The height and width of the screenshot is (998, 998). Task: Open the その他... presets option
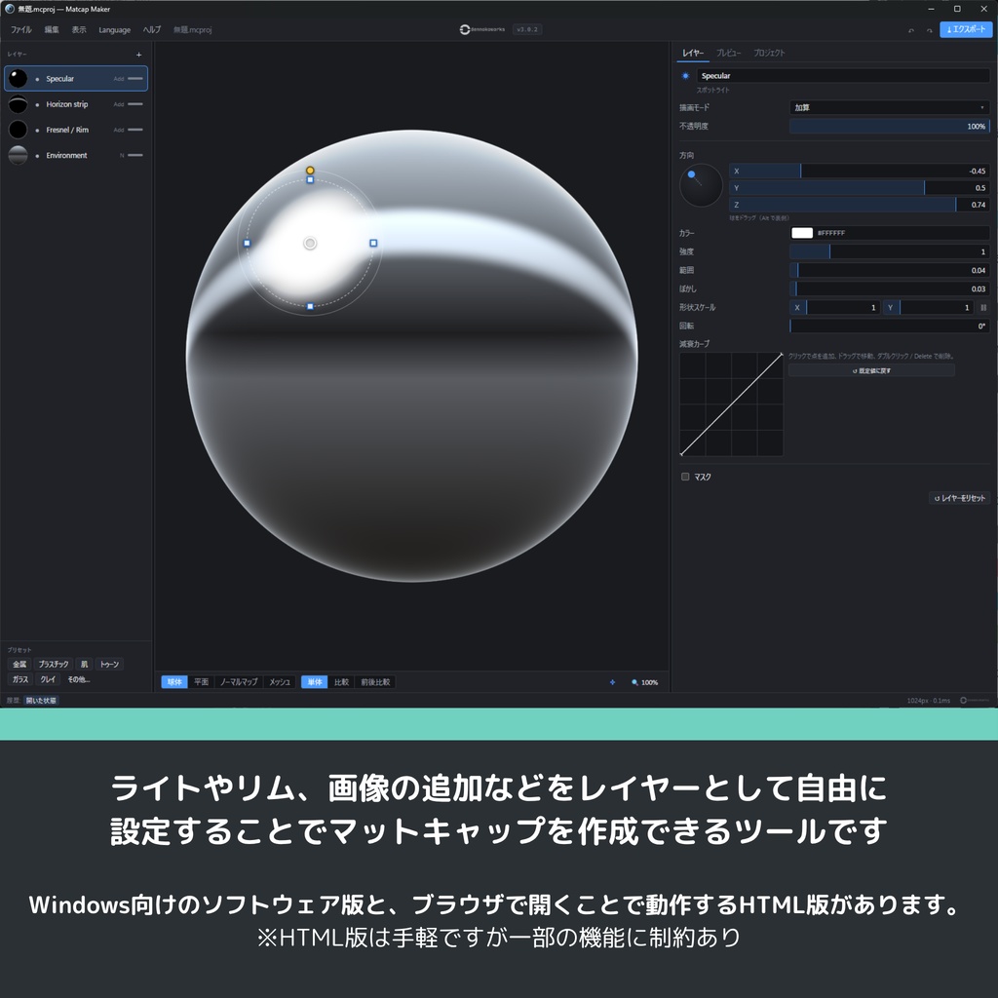click(x=79, y=679)
